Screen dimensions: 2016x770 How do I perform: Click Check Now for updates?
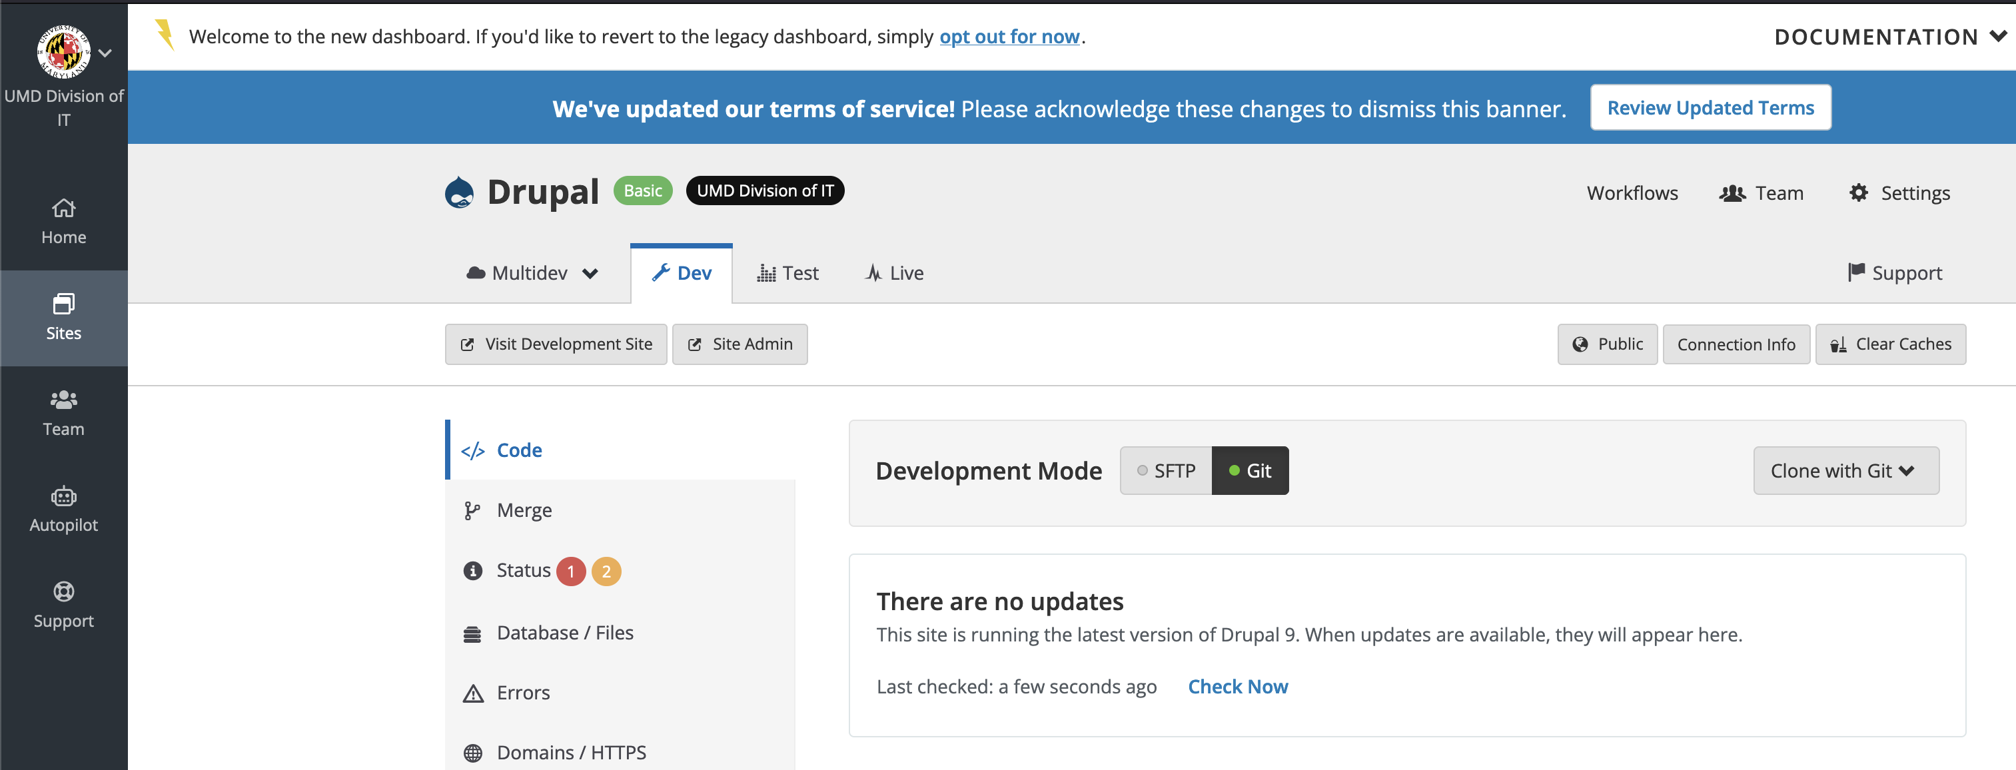[x=1237, y=686]
